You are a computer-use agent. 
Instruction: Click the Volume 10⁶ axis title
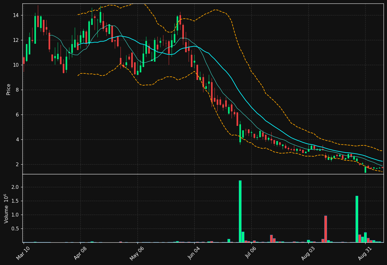[x=7, y=208]
